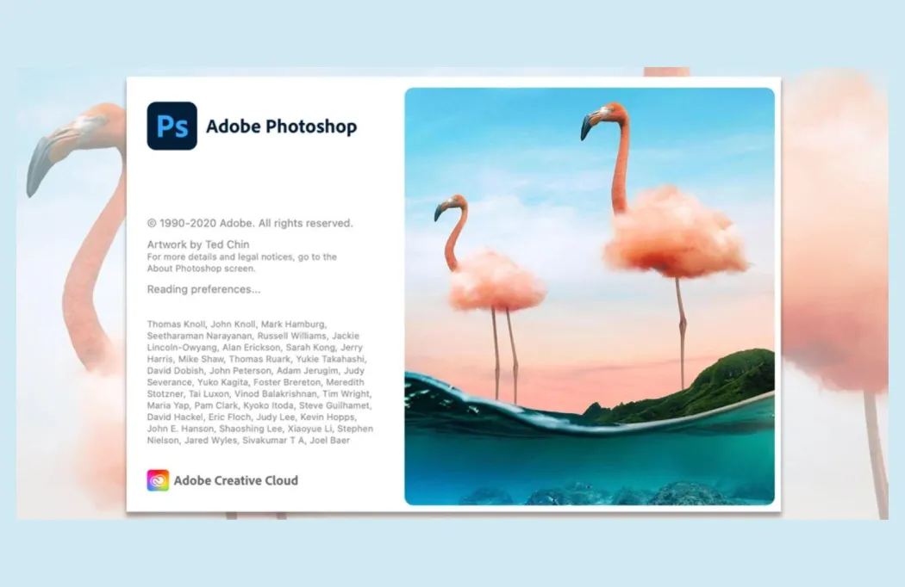Click the credits line starting "Severance, Yuko Kagita"
The height and width of the screenshot is (587, 905).
[255, 382]
